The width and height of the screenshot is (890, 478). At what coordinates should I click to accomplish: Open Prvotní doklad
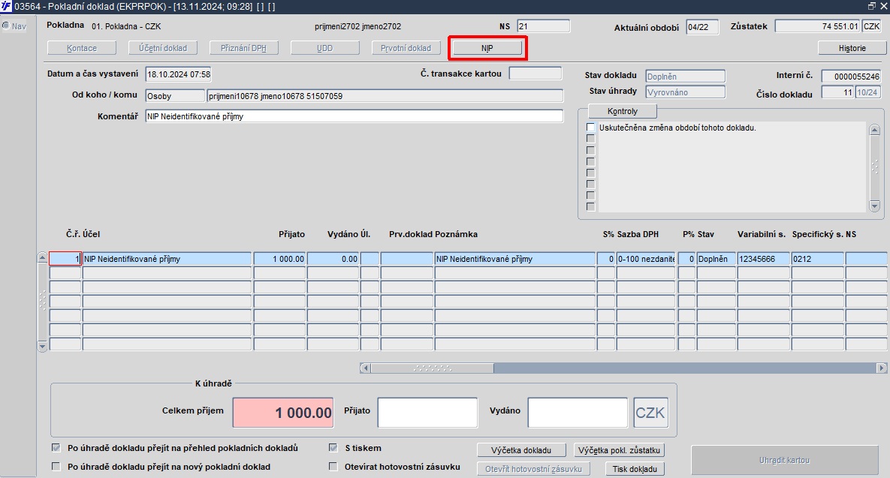[x=406, y=48]
